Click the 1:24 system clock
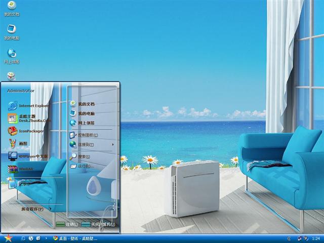This screenshot has width=324, height=243. 316,238
